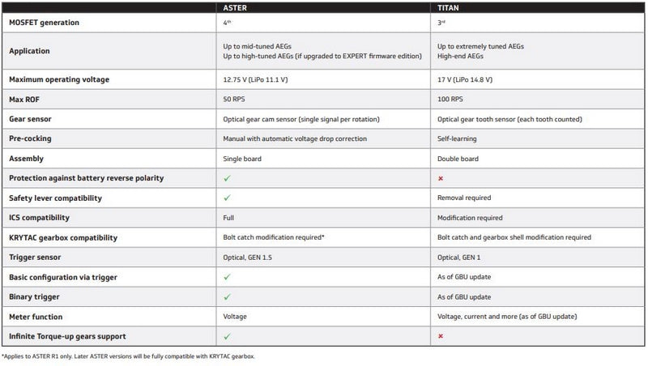Select the ASTER column header
This screenshot has height=366, width=648.
236,6
